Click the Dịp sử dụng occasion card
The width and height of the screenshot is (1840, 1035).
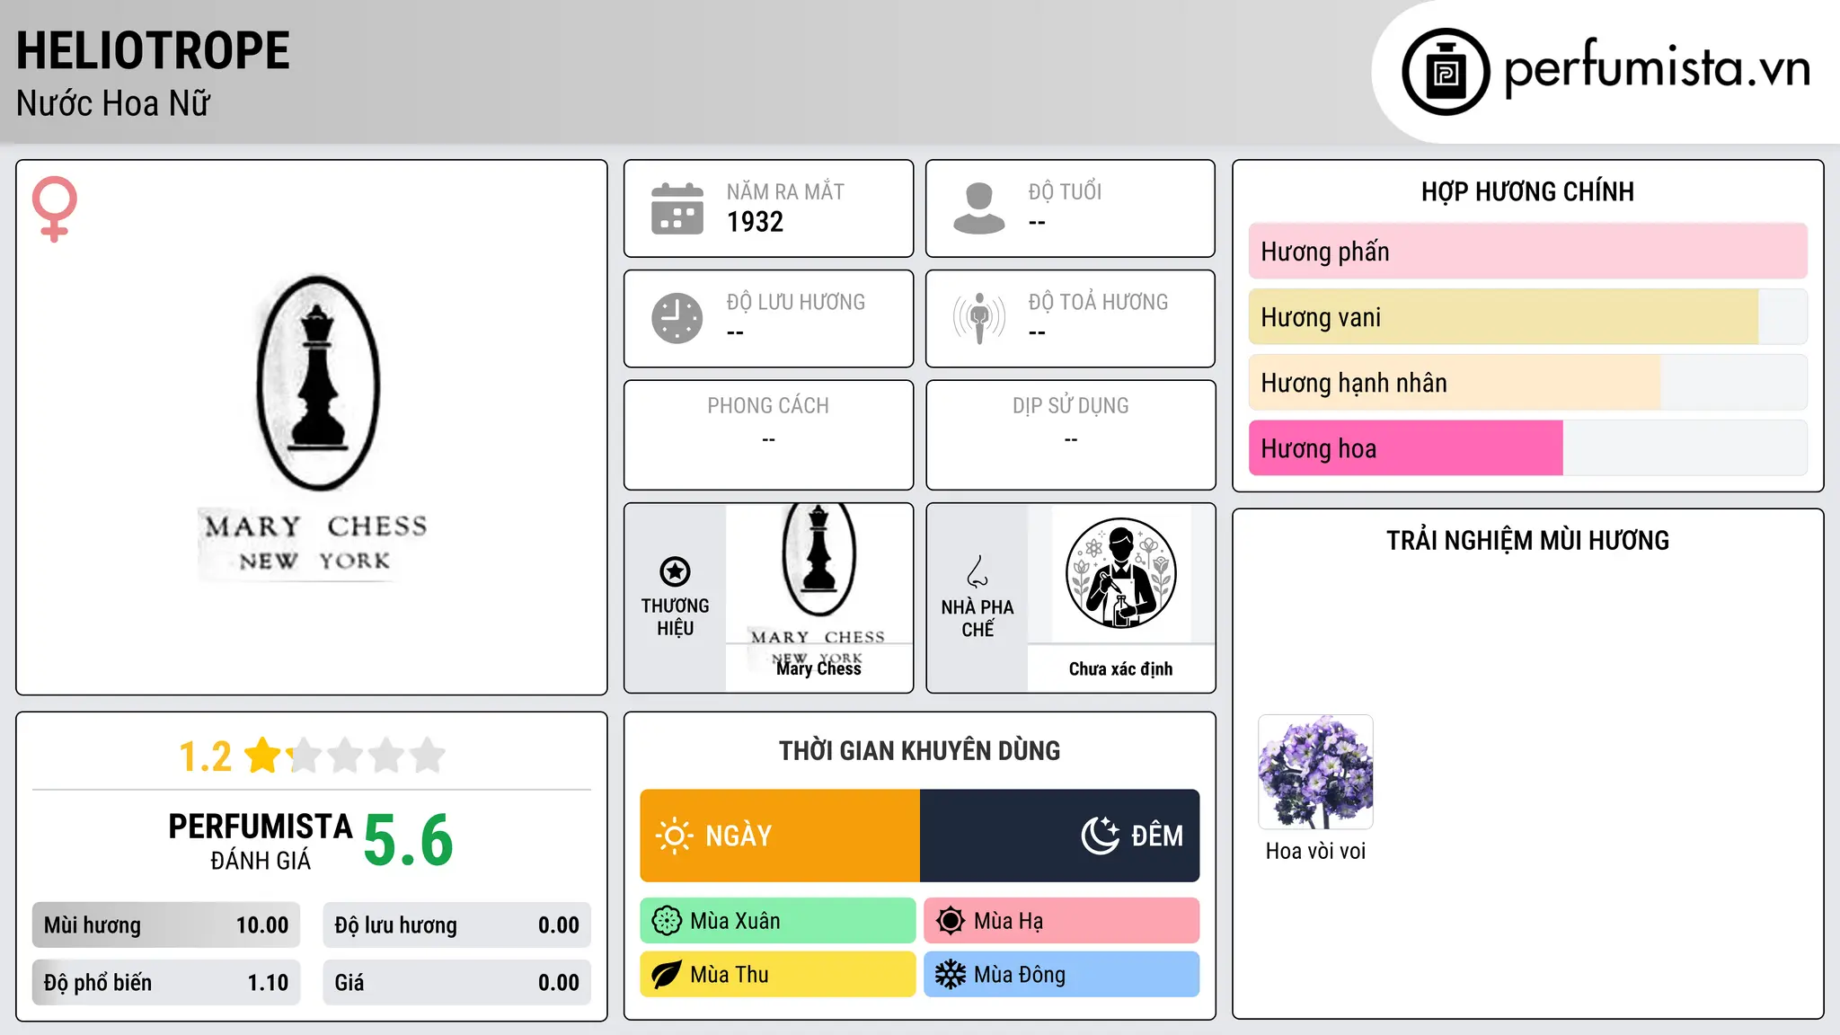[x=1070, y=435]
